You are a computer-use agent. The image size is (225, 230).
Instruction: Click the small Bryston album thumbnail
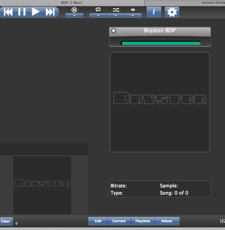42,185
